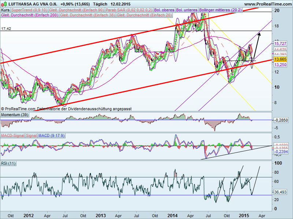Click the 2012 year label on time axis

[29, 215]
